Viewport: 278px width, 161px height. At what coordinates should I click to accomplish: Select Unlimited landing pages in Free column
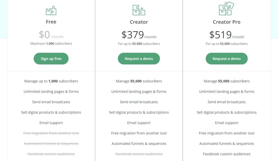pyautogui.click(x=51, y=91)
